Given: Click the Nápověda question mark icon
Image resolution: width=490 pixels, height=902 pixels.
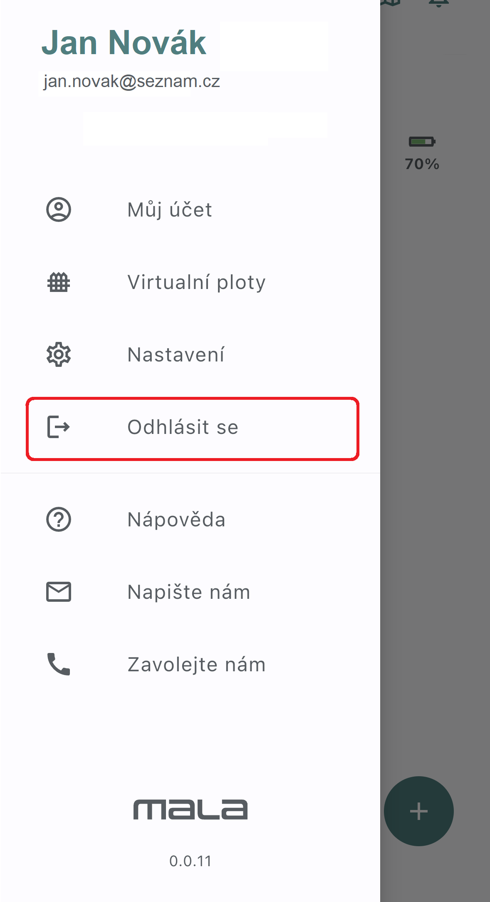Looking at the screenshot, I should tap(59, 520).
